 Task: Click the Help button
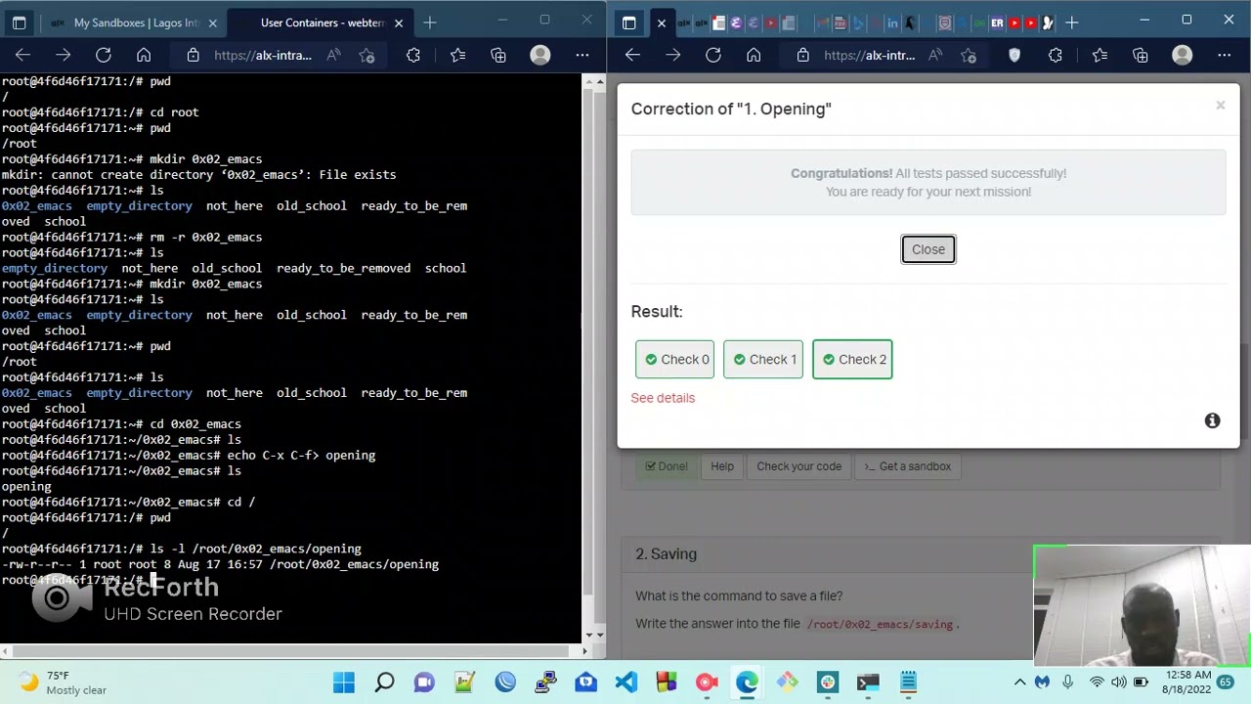pos(722,466)
